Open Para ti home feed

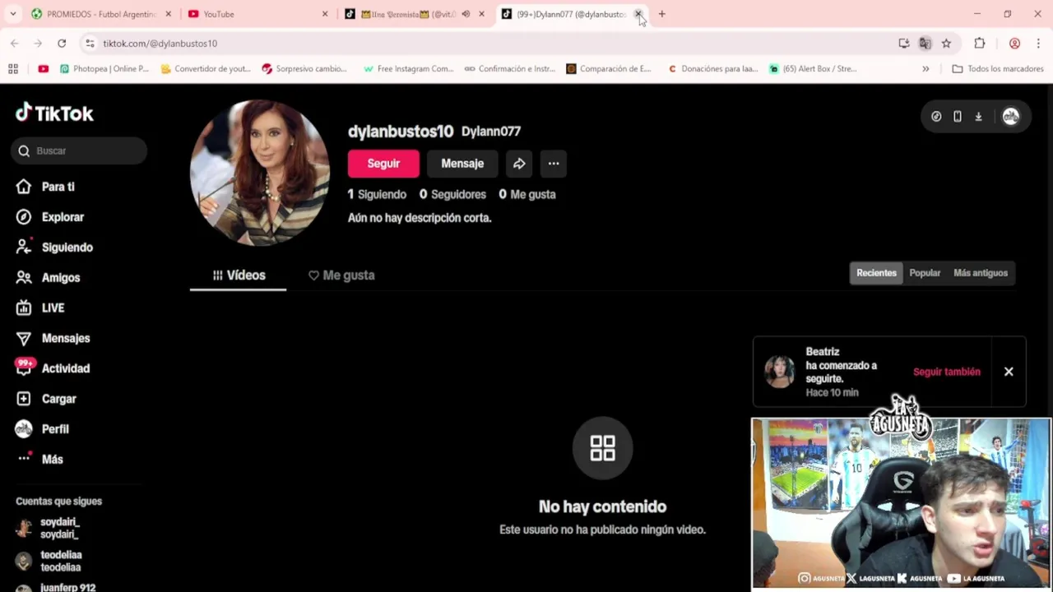[46, 187]
